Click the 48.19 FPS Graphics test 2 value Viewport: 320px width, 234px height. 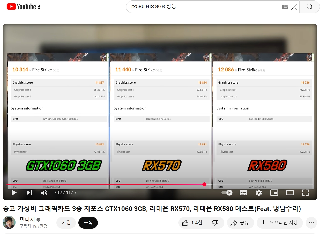click(99, 97)
